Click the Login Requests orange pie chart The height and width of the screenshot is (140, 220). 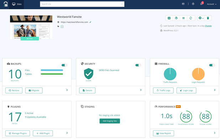[198, 74]
